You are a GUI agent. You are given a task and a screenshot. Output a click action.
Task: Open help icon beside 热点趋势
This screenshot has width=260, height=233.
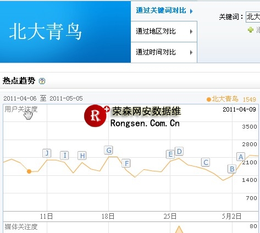coord(42,81)
